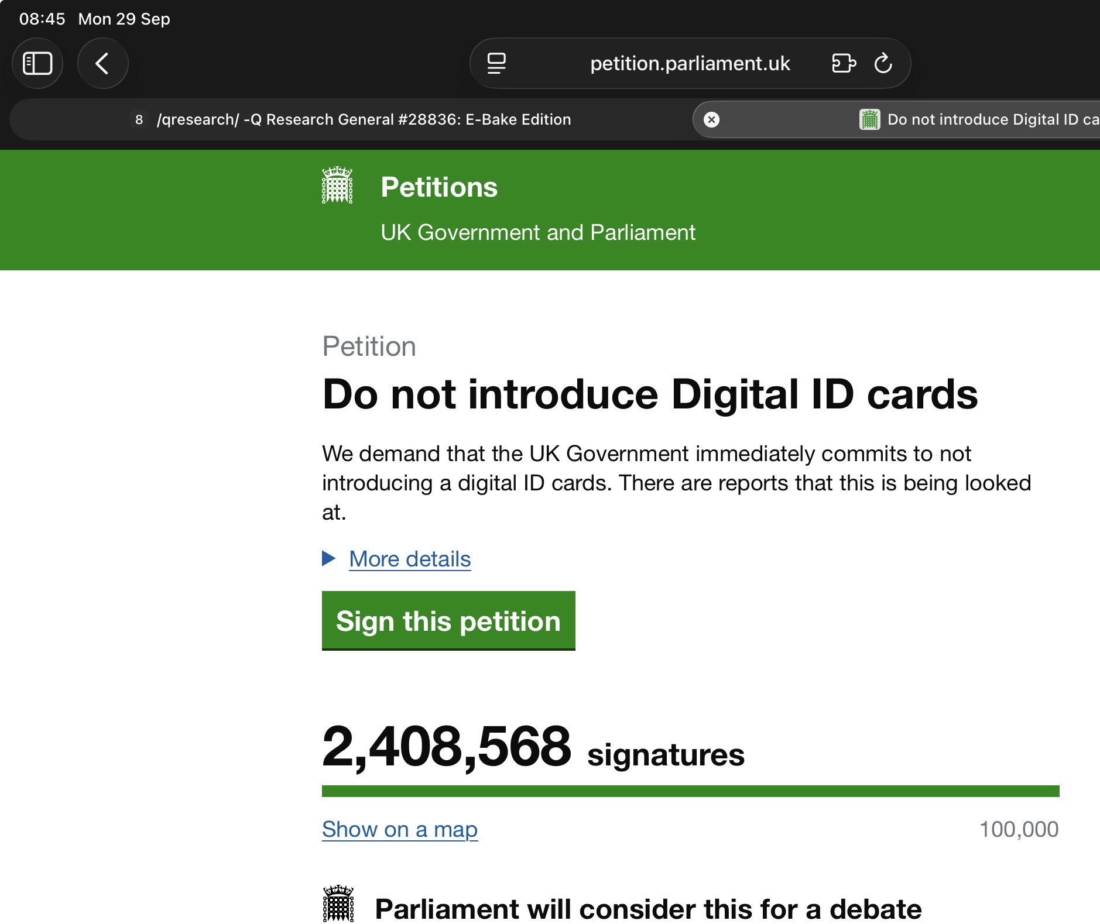Click the portcullis icon beside debate heading

point(338,904)
